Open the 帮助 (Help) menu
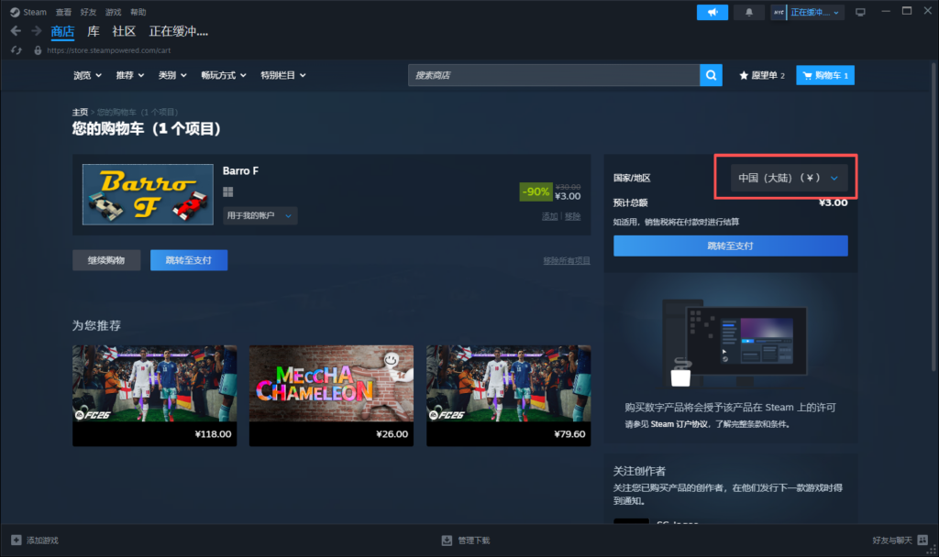The width and height of the screenshot is (939, 557). [138, 12]
